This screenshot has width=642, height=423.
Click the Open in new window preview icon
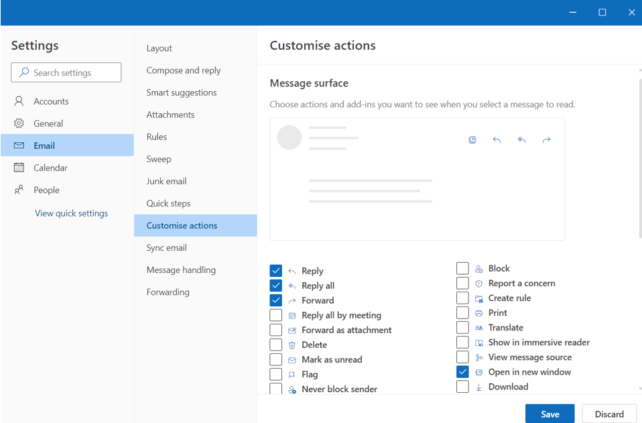coord(472,139)
